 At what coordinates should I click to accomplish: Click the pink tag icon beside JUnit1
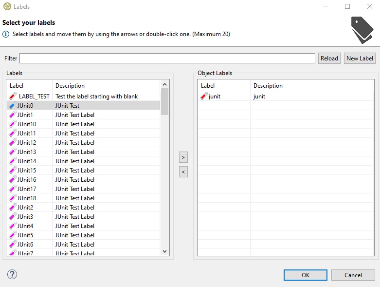[x=13, y=115]
